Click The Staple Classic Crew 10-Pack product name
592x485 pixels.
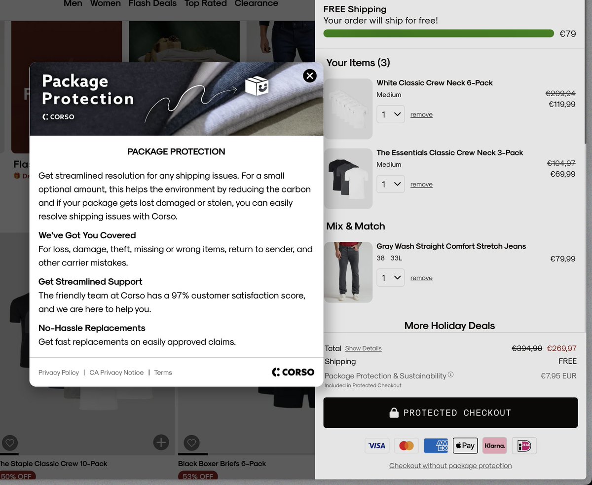pos(53,464)
